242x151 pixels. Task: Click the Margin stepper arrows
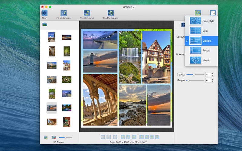(x=213, y=80)
